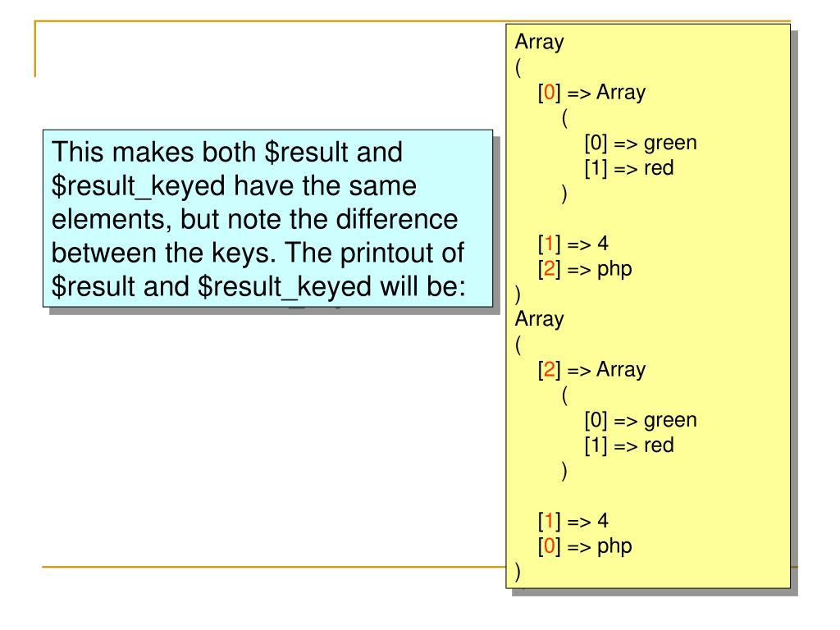Image resolution: width=840 pixels, height=630 pixels.
Task: Click the text 'elements, but note the difference'
Action: pyautogui.click(x=255, y=220)
